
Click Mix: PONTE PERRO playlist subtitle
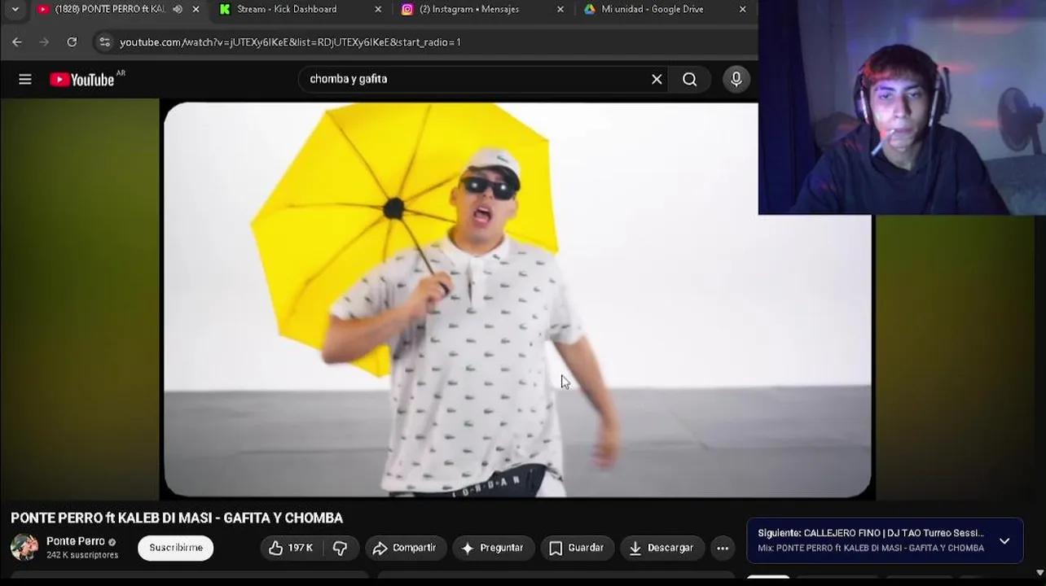(x=871, y=548)
